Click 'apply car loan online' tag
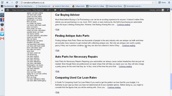Image resolution: width=172 pixels, height=96 pixels. click(35, 13)
